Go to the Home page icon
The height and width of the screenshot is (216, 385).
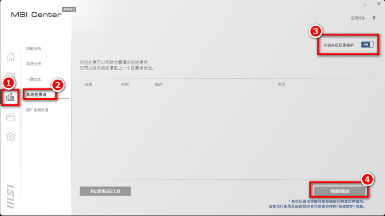click(x=11, y=56)
